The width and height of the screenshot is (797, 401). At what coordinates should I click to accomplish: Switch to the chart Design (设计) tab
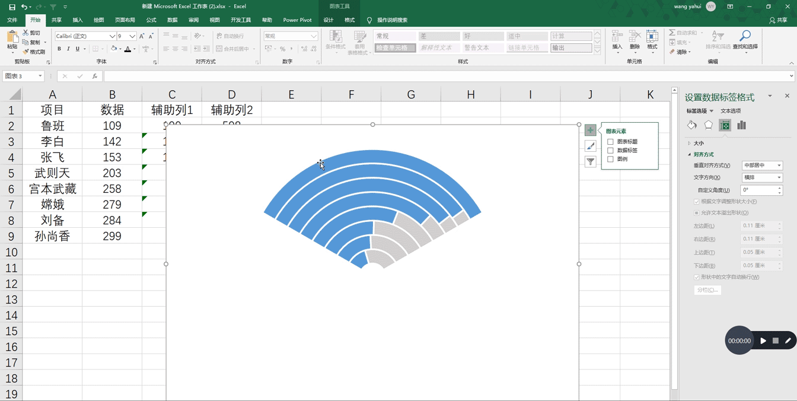point(329,20)
